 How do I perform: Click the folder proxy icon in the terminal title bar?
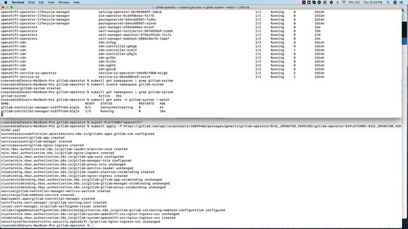(x=154, y=7)
